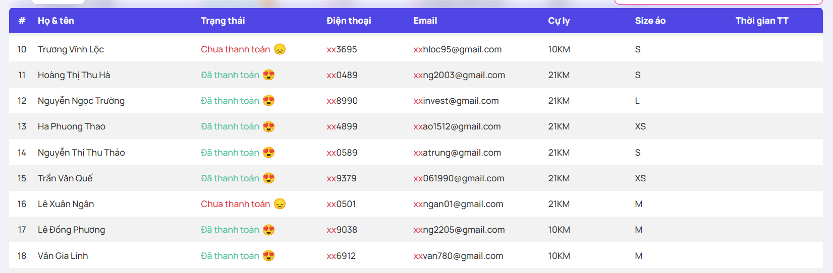Screen dimensions: 833x273
Task: Click heart-eyes emoji for Nguyễn Ngọc Trường
Action: tap(269, 101)
